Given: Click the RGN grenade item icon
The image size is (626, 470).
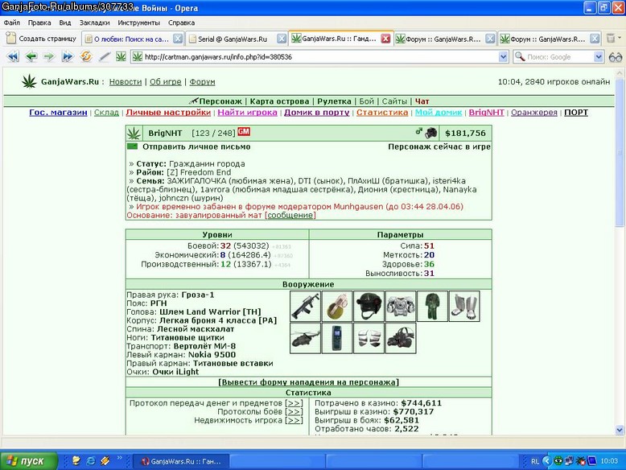Looking at the screenshot, I should [x=337, y=307].
